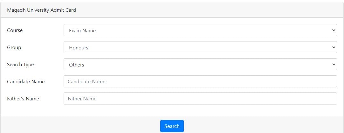Click the Group field label

pyautogui.click(x=14, y=47)
